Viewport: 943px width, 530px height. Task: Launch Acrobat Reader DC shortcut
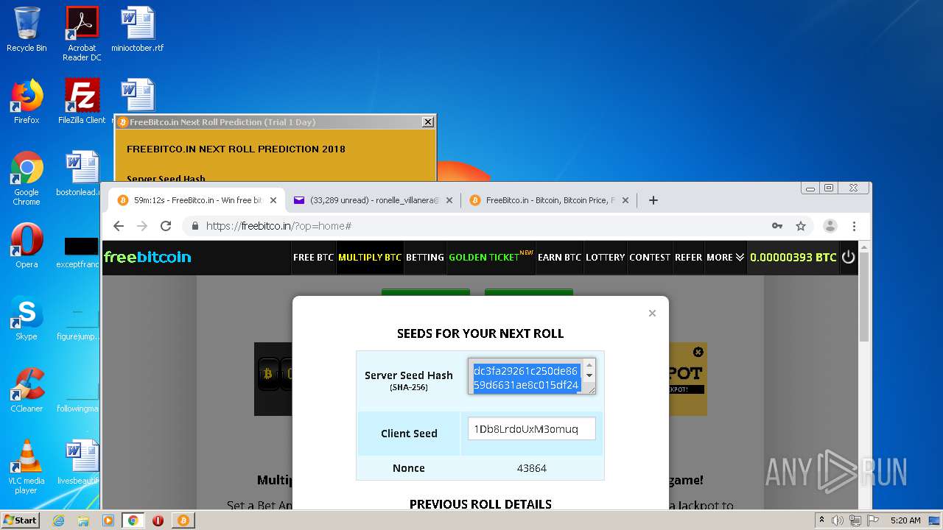(82, 34)
